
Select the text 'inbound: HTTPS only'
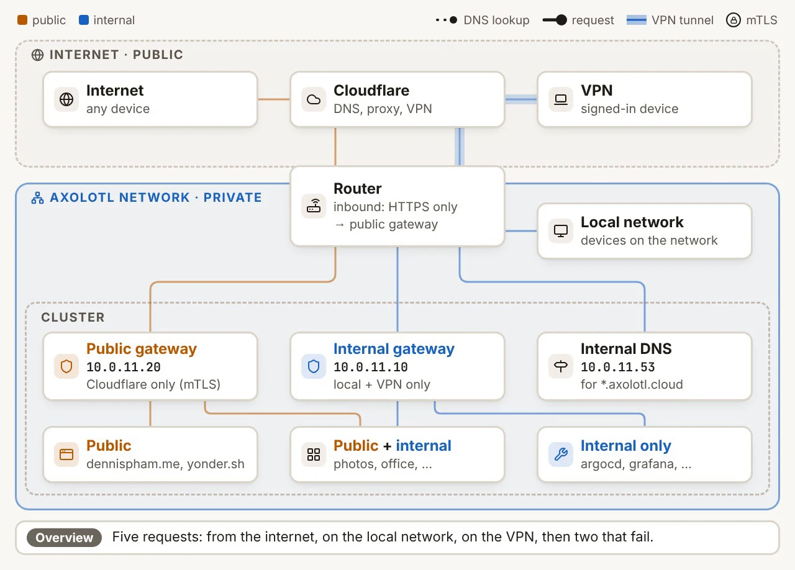[x=396, y=207]
